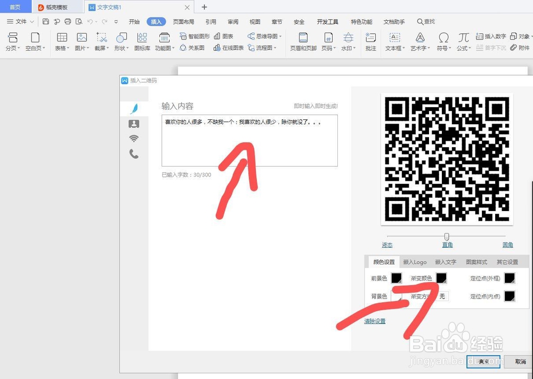This screenshot has width=533, height=379.
Task: Open the Picture (图片) insert tool
Action: [82, 42]
